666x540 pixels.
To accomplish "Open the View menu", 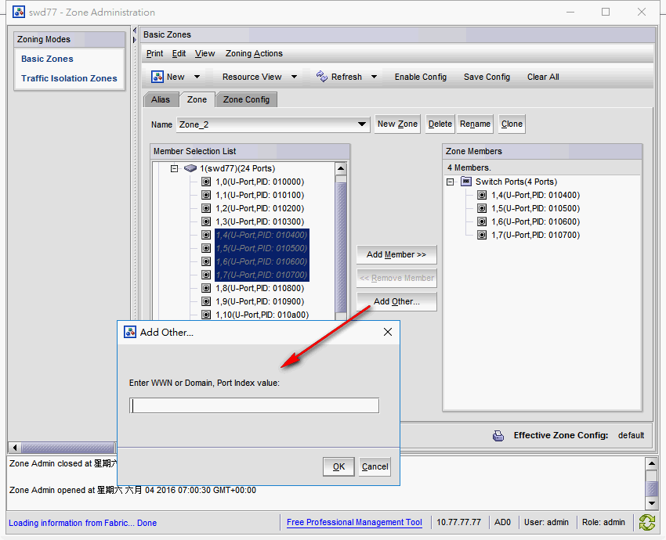I will [x=205, y=53].
